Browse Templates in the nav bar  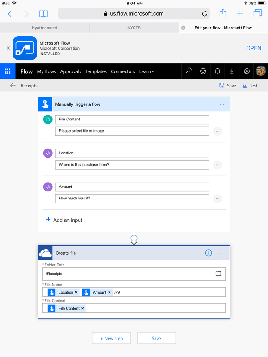[x=96, y=71]
